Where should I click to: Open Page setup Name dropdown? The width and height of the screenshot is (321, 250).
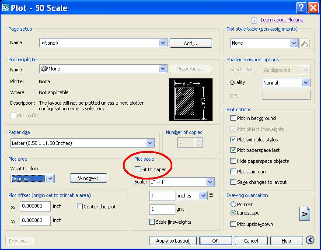[163, 43]
